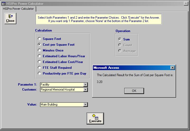This screenshot has height=131, width=190.
Task: Click the Calculation group heading
Action: pos(44,30)
